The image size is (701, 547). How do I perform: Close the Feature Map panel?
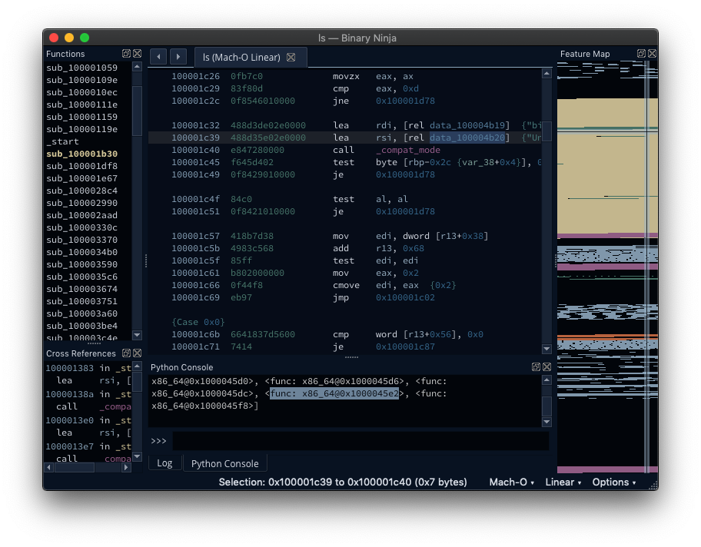point(653,54)
